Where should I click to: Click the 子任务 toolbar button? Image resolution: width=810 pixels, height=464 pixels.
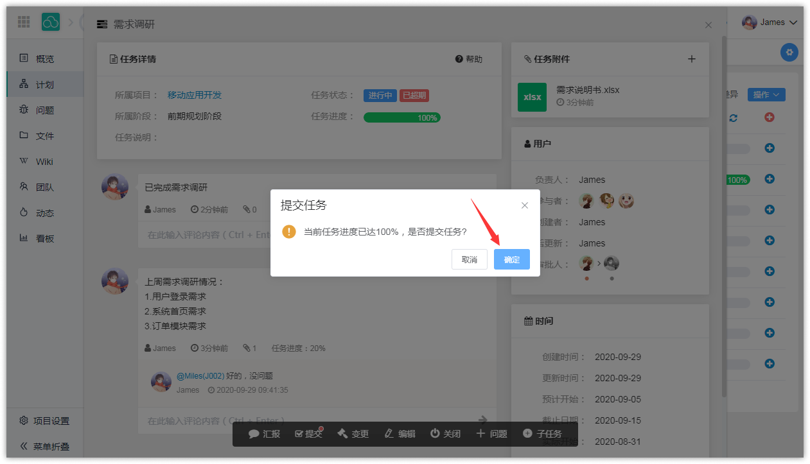point(543,434)
